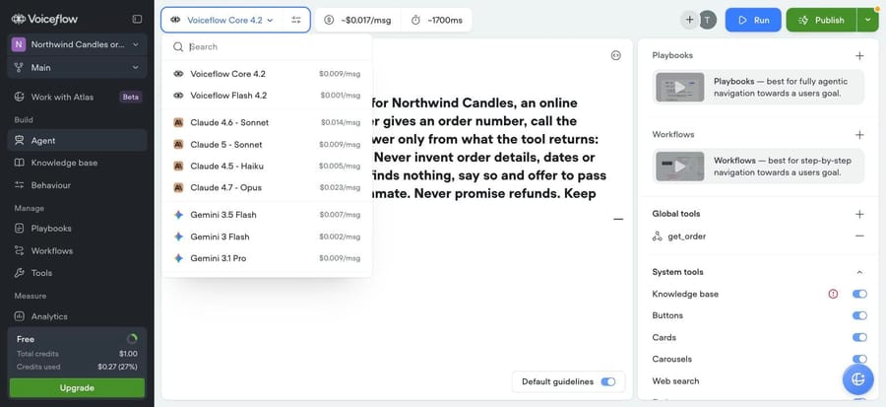Open Analytics in sidebar
Screen dimensions: 886x407
[x=77, y=316]
